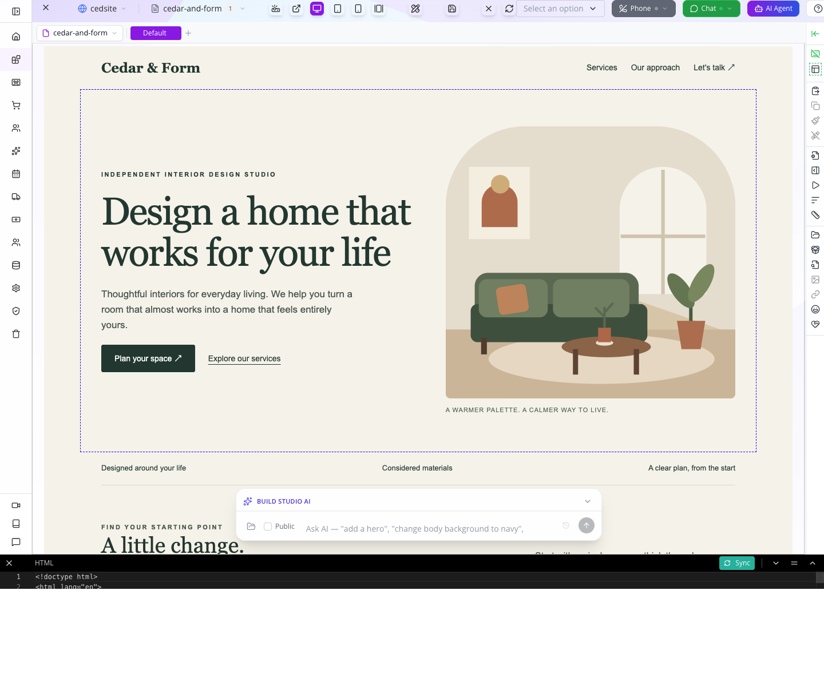Collapse the HTML code panel chevron down
The image size is (824, 686).
(776, 563)
